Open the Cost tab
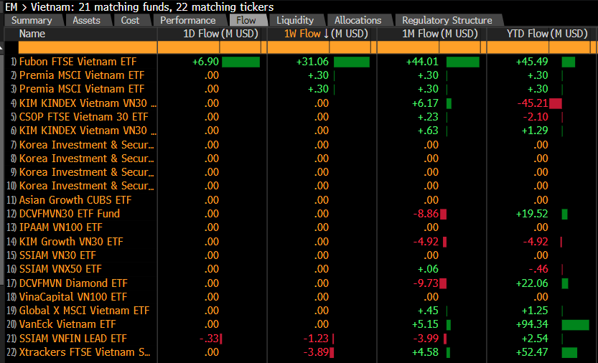 131,21
